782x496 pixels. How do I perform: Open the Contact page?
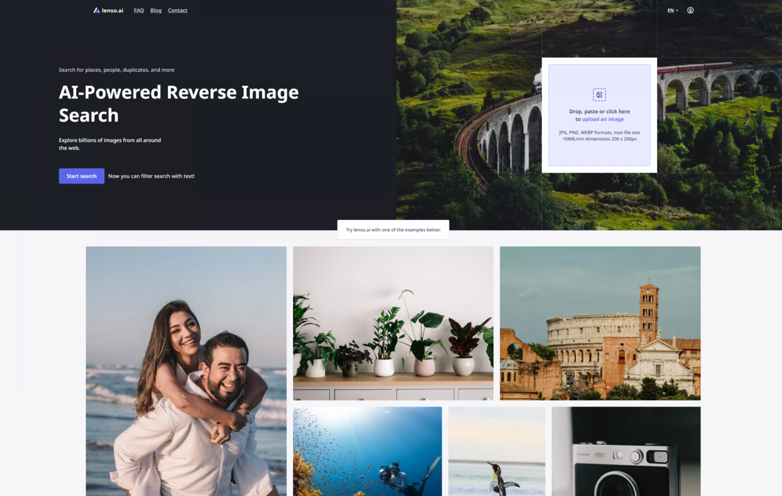[177, 10]
